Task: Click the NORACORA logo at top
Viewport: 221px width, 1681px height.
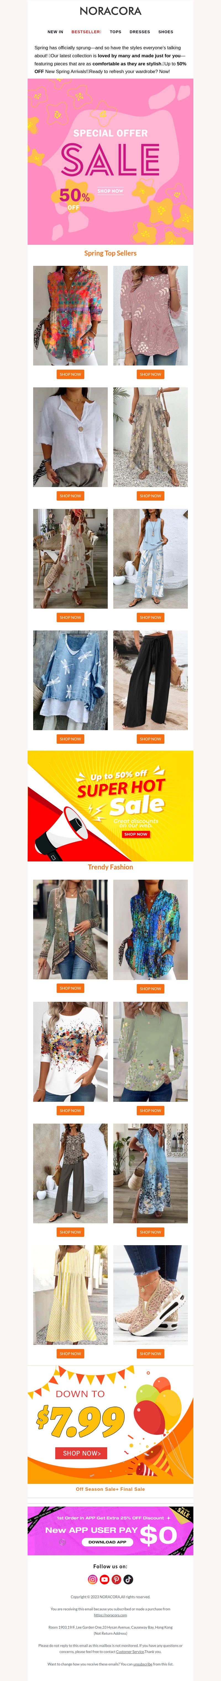Action: tap(110, 11)
